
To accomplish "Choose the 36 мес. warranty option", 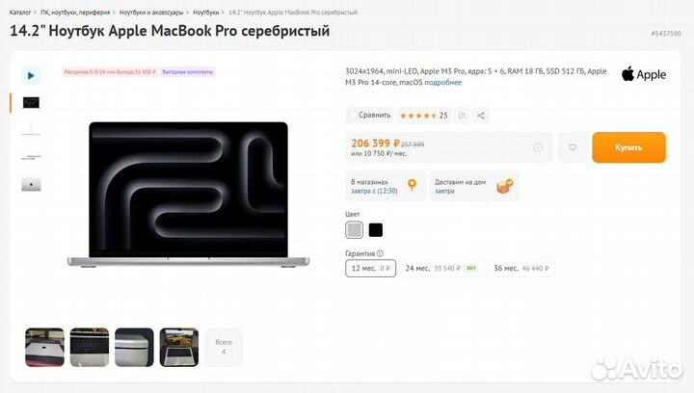I will 520,269.
